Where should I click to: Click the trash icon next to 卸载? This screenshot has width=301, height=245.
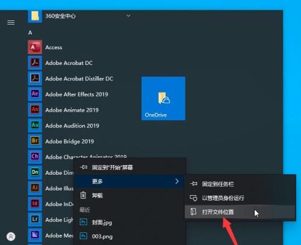[x=83, y=195]
